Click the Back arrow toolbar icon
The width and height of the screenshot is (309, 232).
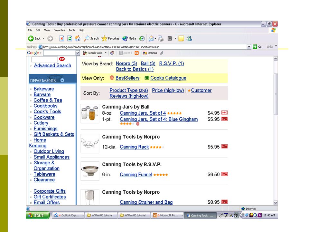click(31, 38)
